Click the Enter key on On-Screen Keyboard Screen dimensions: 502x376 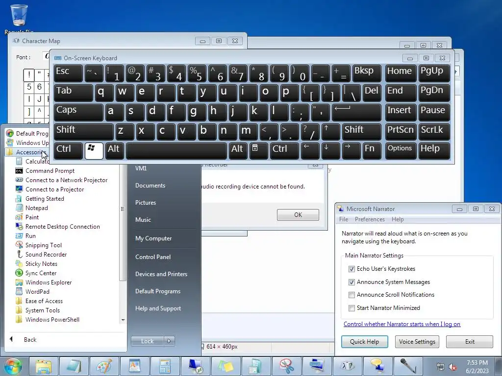click(356, 112)
